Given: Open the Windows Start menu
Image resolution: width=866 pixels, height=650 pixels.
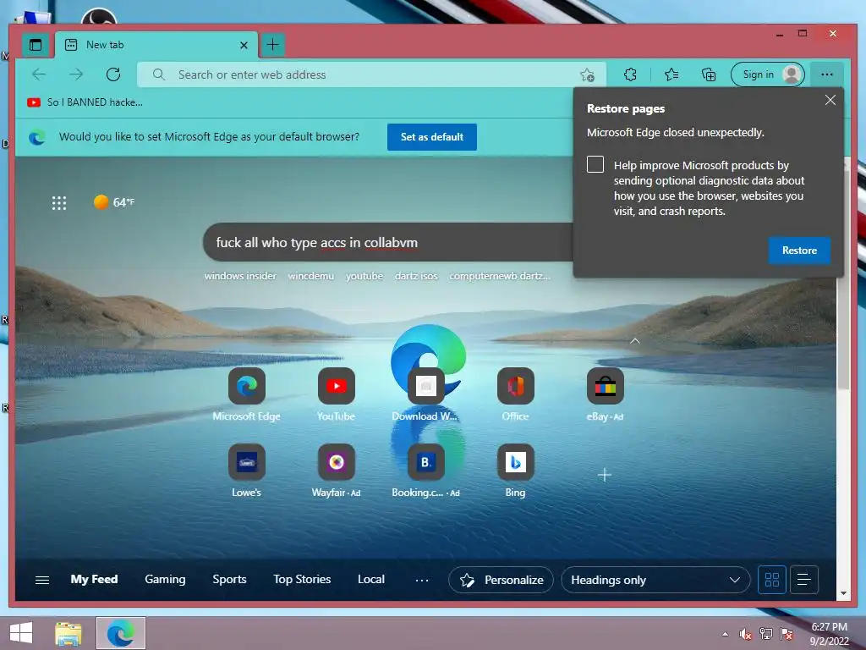Looking at the screenshot, I should 21,633.
